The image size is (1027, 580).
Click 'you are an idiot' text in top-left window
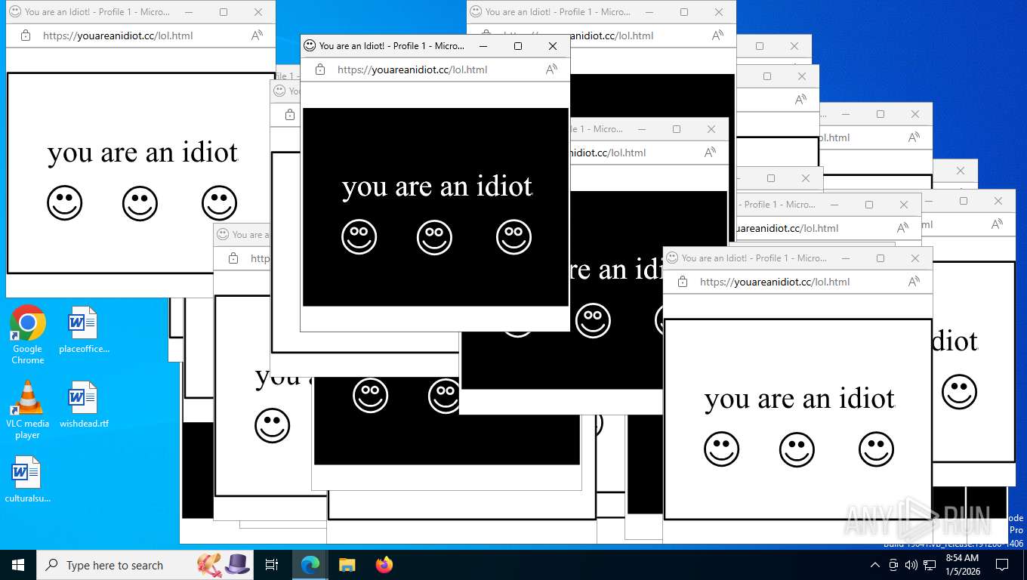click(x=143, y=153)
